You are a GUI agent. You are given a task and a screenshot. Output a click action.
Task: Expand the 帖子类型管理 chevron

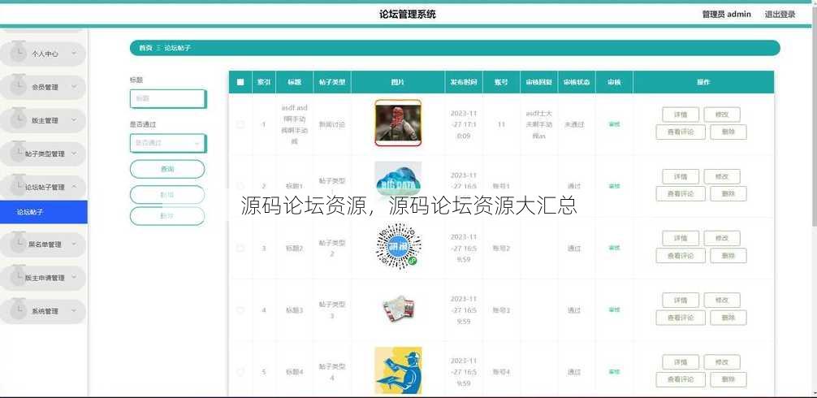pos(74,154)
